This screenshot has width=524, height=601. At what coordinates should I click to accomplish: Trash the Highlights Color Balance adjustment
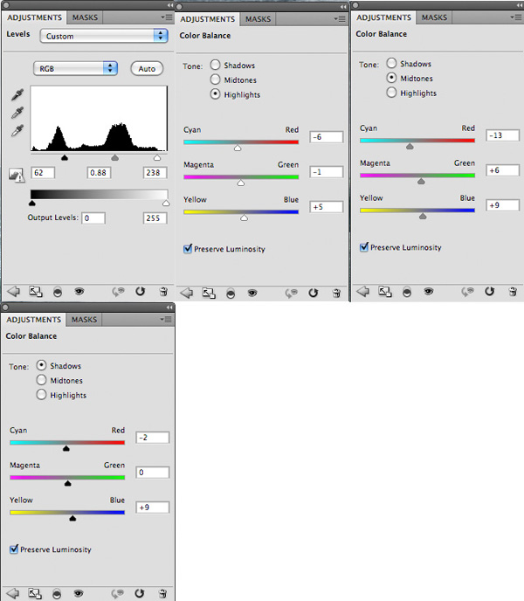(336, 294)
